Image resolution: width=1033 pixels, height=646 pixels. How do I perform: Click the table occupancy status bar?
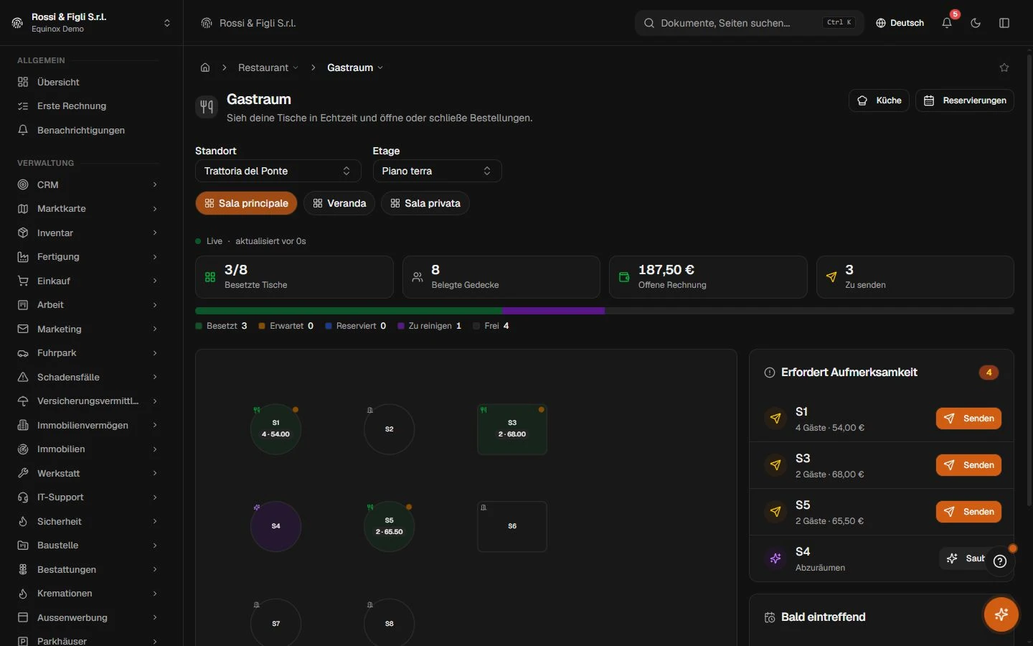click(605, 311)
